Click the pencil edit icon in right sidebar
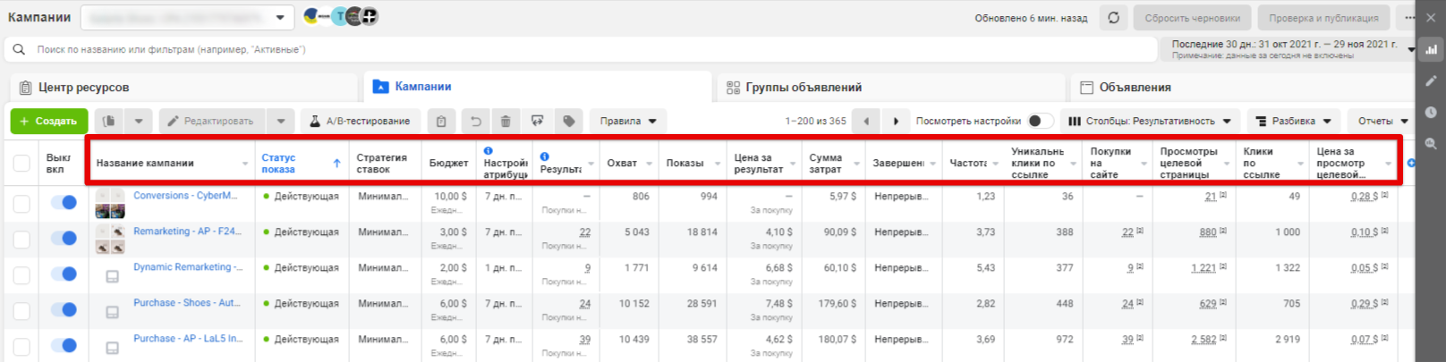Screen dimensions: 1446x362 click(x=1431, y=81)
